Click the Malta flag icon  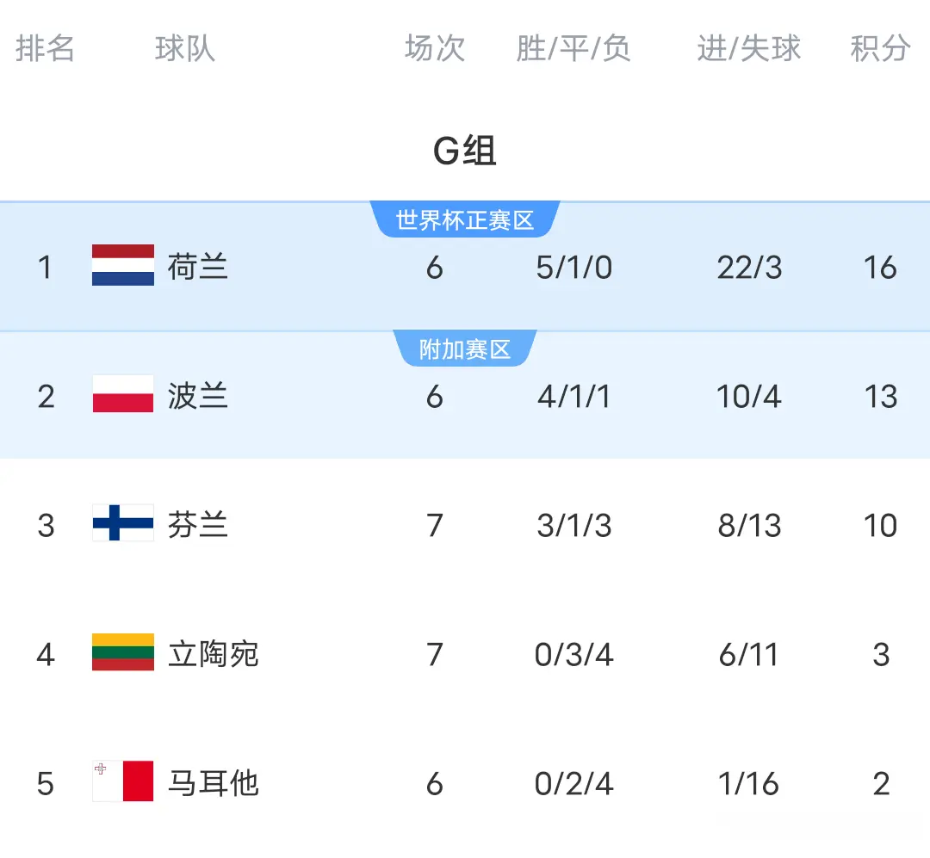coord(121,783)
